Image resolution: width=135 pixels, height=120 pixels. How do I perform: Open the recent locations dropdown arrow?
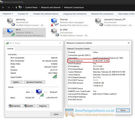(x=13, y=8)
